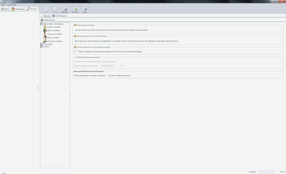Switch to the Menü sidebar tab
Image resolution: width=286 pixels, height=174 pixels.
(x=5, y=9)
